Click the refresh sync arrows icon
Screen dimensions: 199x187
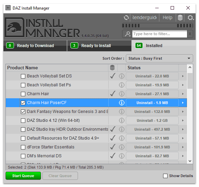click(126, 18)
